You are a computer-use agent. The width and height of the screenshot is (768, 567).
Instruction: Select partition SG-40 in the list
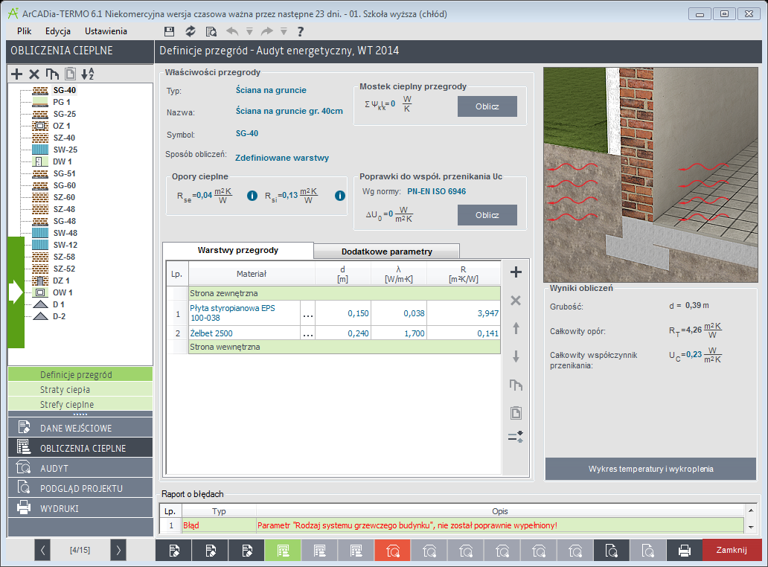click(65, 90)
